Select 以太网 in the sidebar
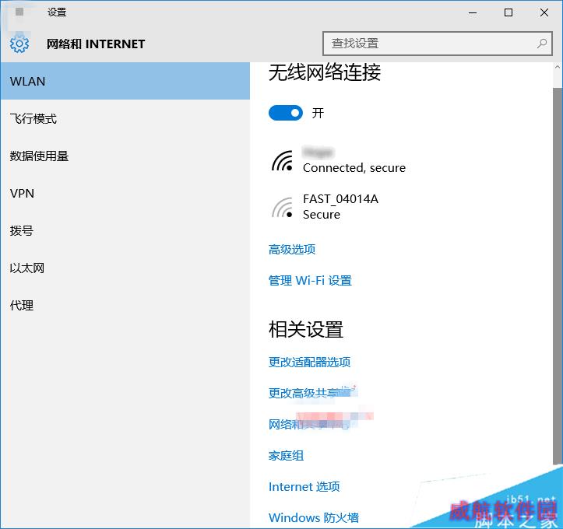The width and height of the screenshot is (563, 529). pos(125,268)
